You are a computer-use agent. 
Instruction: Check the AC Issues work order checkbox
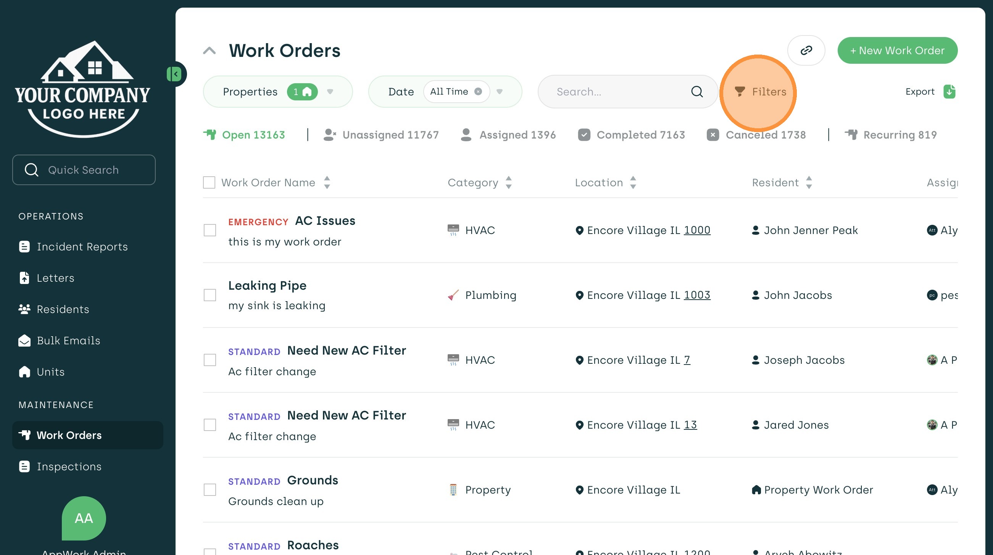(210, 230)
